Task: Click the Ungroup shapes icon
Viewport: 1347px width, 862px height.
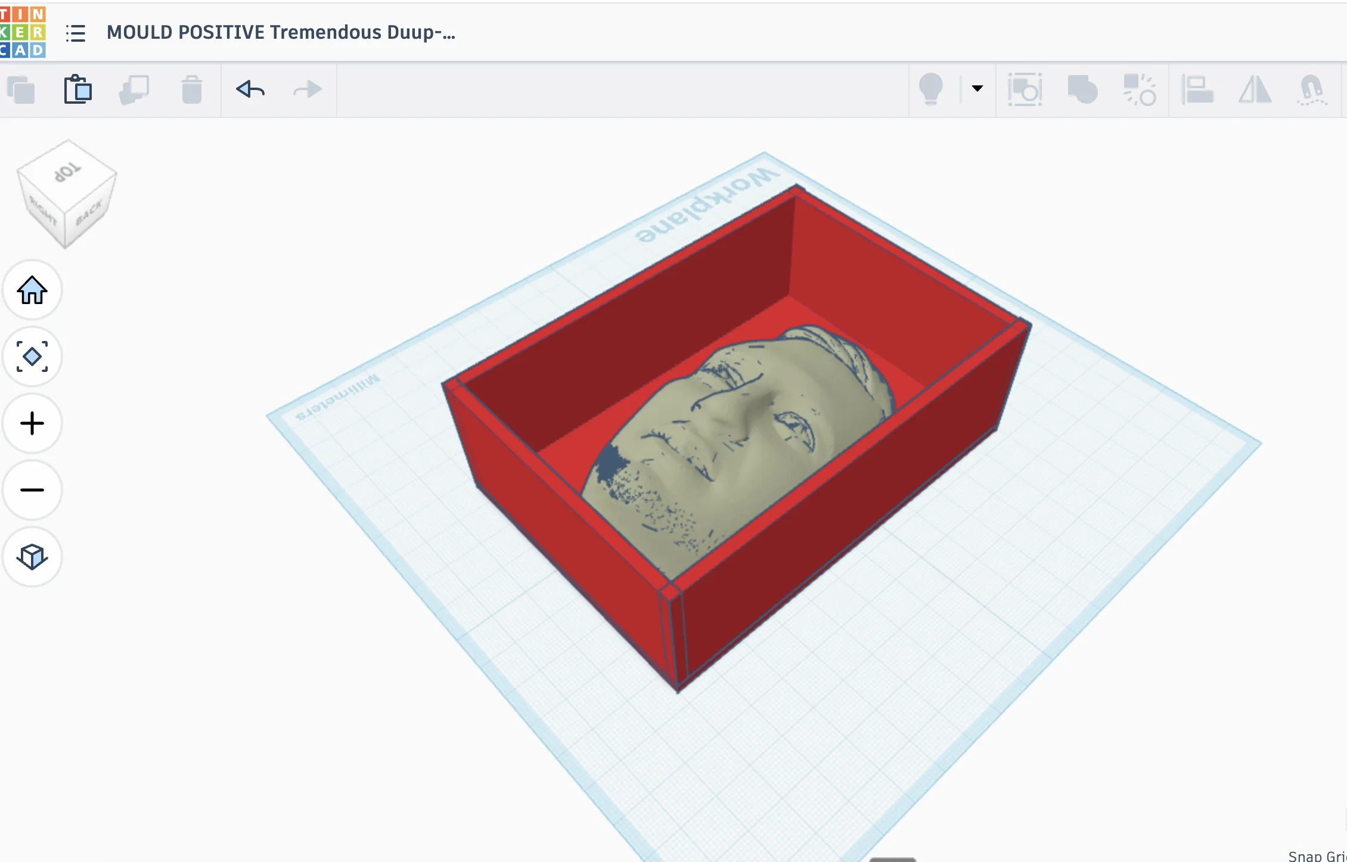Action: tap(1140, 90)
